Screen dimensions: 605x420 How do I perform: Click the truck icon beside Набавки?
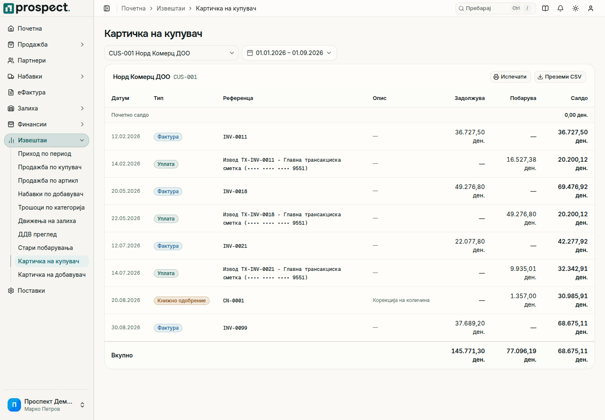(x=11, y=76)
